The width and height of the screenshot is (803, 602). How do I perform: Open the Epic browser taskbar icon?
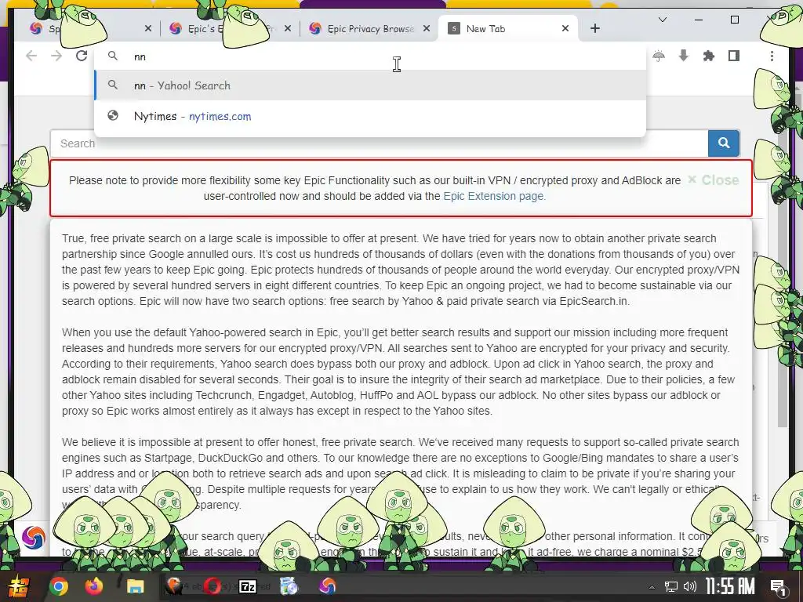pyautogui.click(x=327, y=586)
